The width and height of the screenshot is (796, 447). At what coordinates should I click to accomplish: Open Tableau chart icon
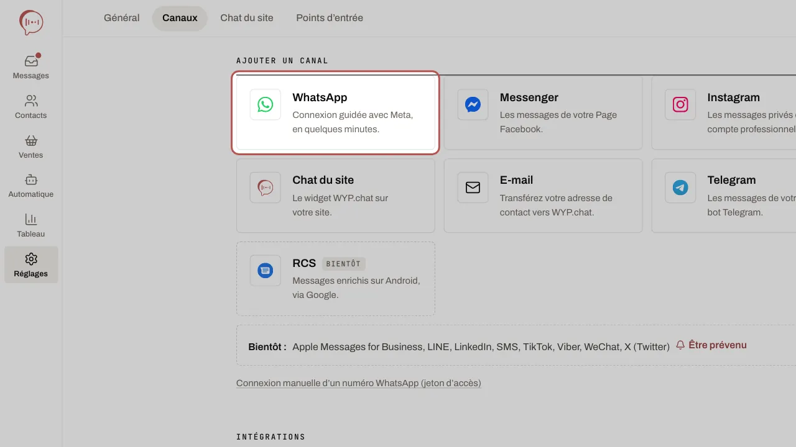coord(31,219)
